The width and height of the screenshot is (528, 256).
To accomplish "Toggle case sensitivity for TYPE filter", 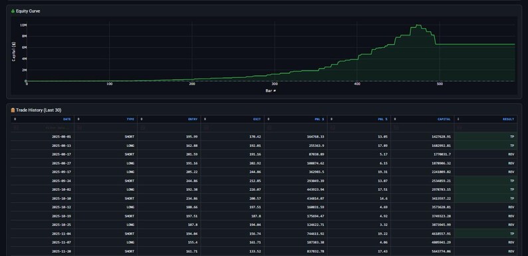I will 79,128.
